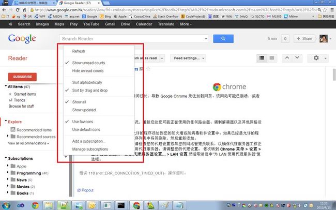Star the current article
Image resolution: width=336 pixels, height=210 pixels.
click(148, 69)
